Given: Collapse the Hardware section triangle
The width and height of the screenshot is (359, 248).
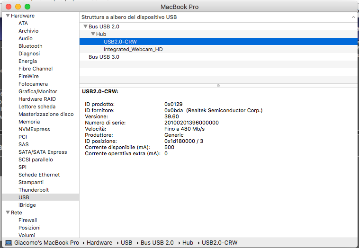Looking at the screenshot, I should pos(8,16).
